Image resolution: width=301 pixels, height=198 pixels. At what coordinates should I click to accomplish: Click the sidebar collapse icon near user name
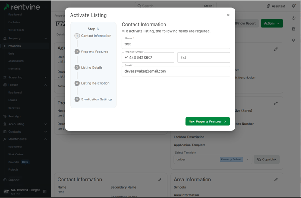pos(45,191)
